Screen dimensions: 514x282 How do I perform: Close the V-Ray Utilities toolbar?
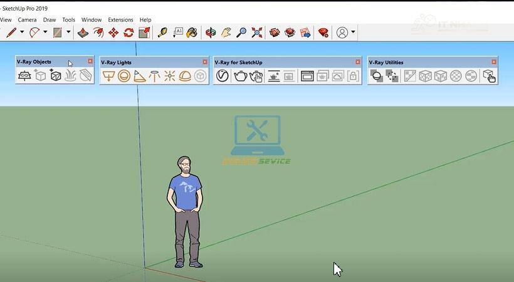(494, 62)
